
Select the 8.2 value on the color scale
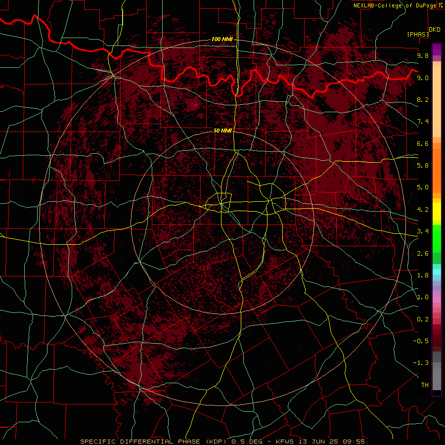click(x=423, y=99)
